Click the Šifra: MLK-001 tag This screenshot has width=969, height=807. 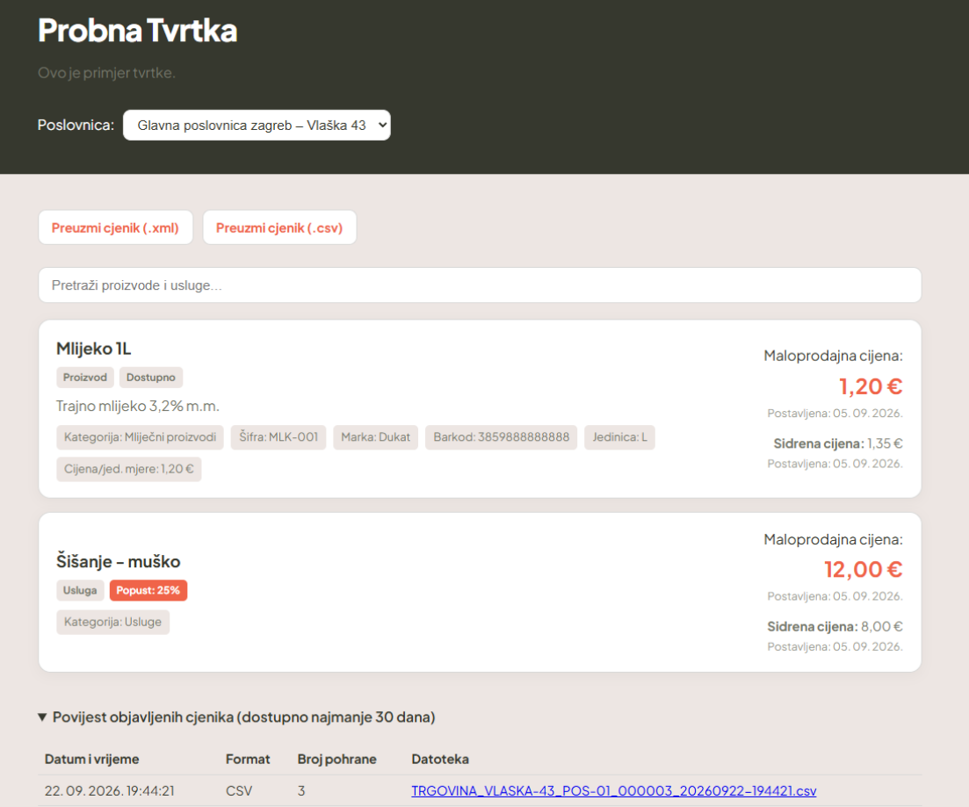(278, 436)
